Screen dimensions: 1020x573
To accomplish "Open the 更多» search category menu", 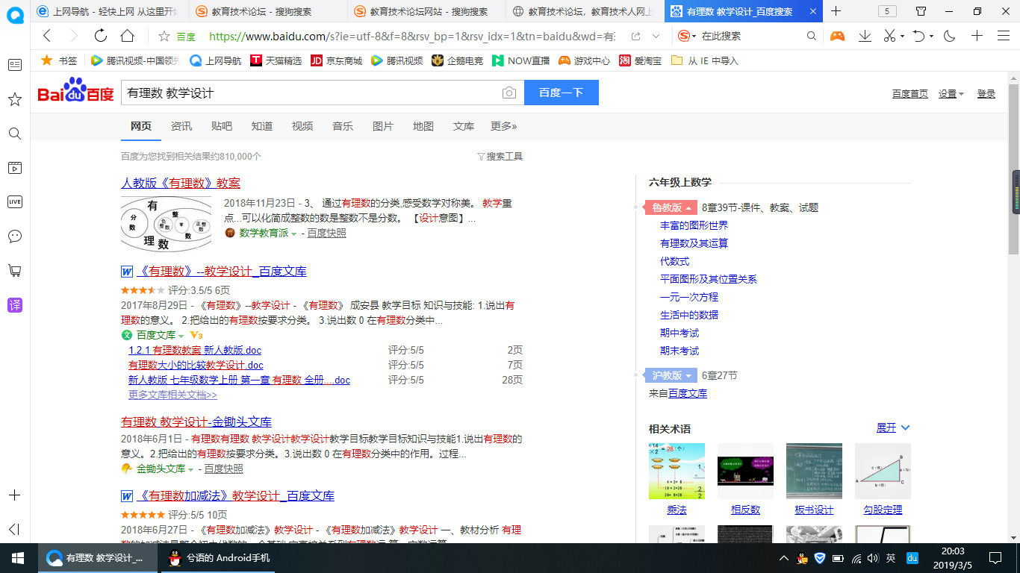I will (503, 126).
